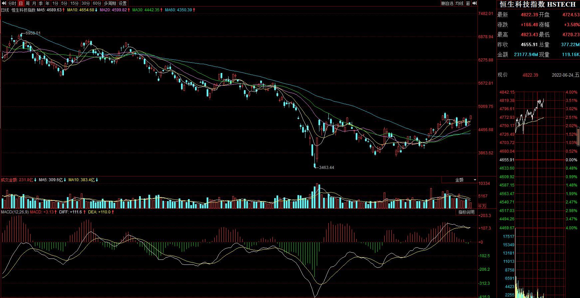Viewport: 580px width, 298px height.
Task: Click the 总量 total volume 377.22M
Action: tap(570, 45)
